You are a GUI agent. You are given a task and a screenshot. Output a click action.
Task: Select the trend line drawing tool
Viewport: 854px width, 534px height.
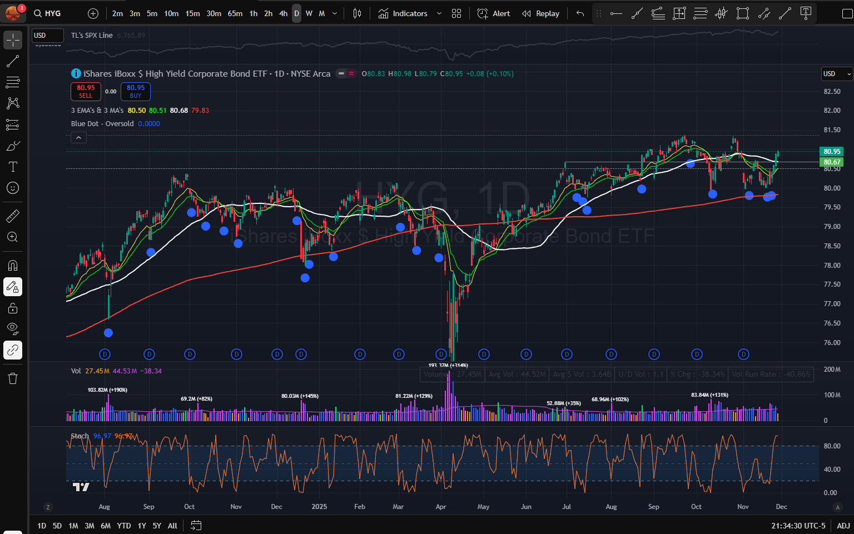point(13,61)
